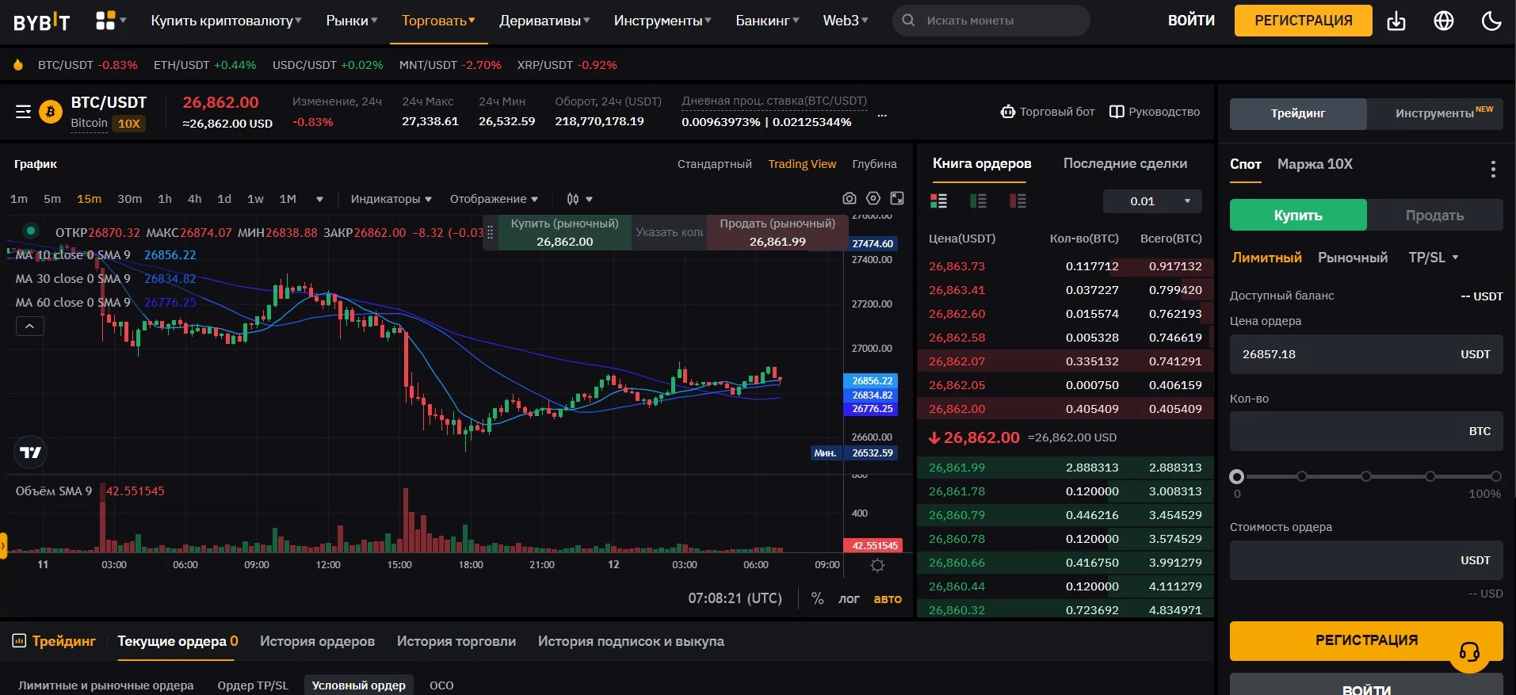
Task: Open the apps grid menu icon
Action: click(x=105, y=21)
